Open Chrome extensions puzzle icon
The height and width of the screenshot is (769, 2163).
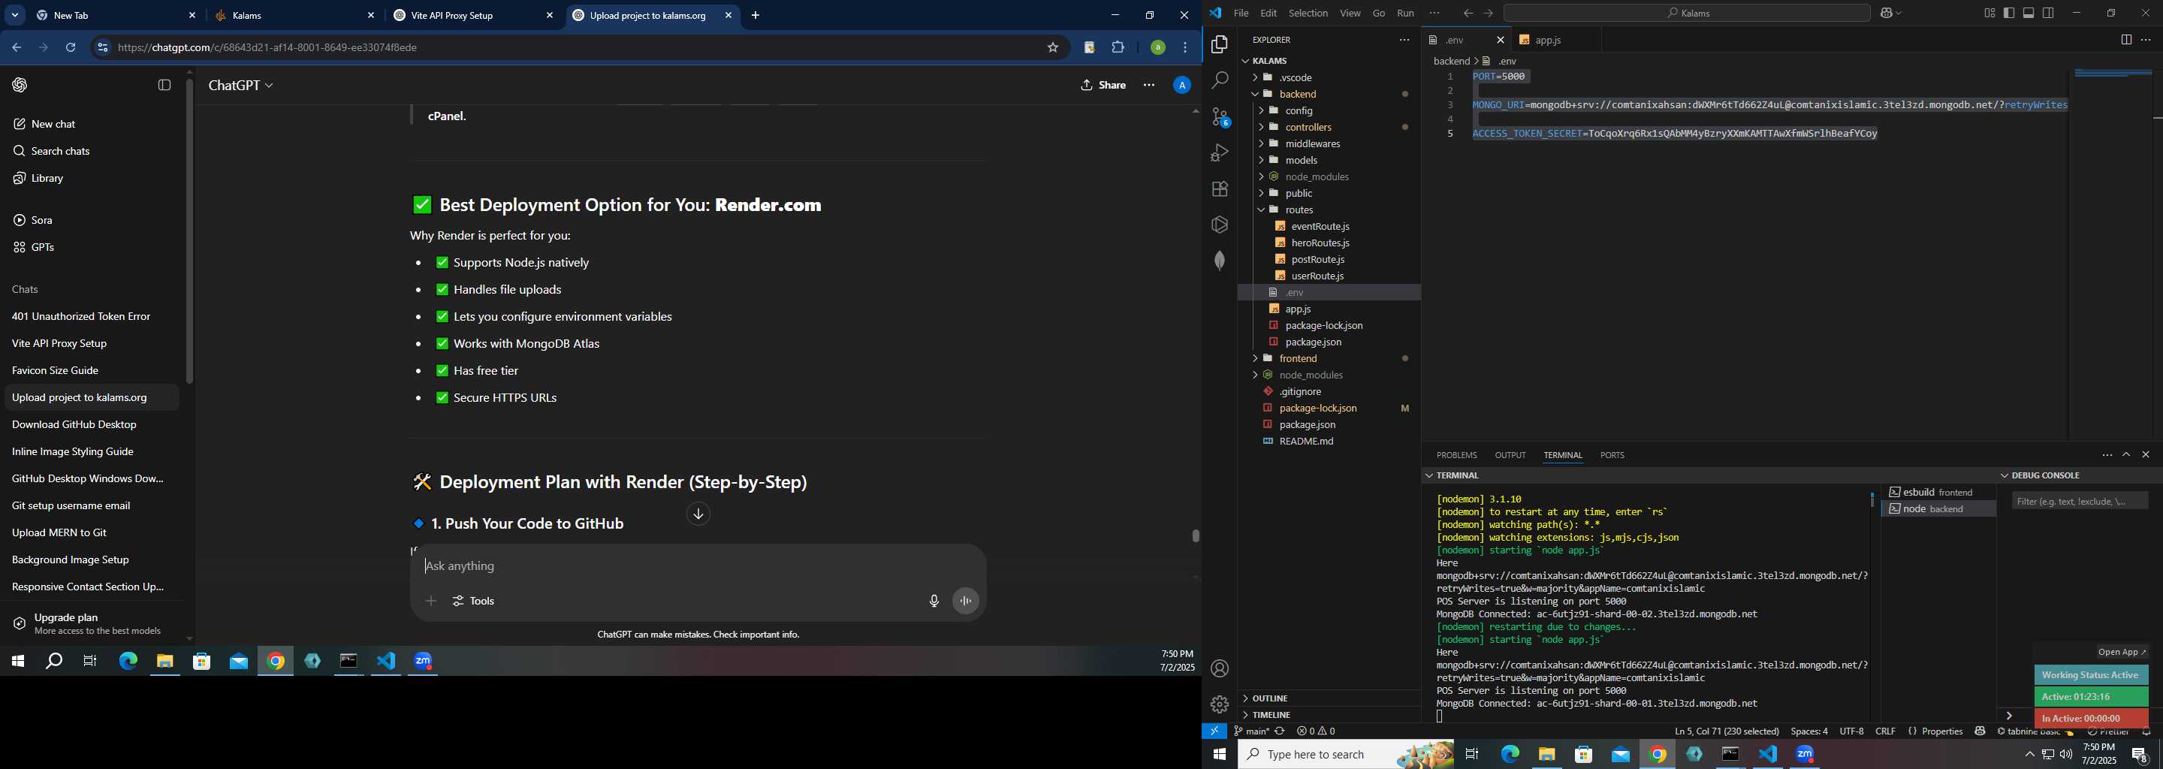click(x=1118, y=48)
